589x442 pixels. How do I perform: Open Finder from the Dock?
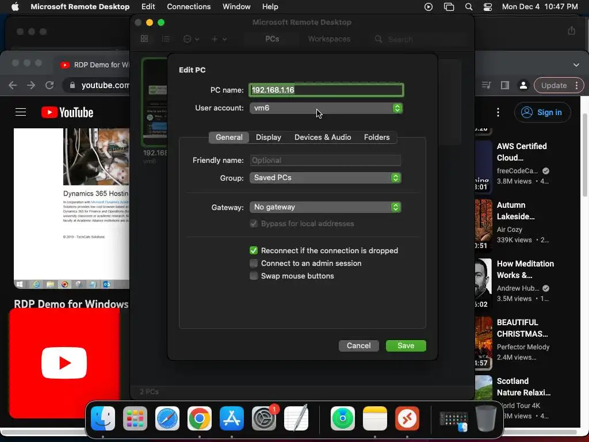pos(103,418)
